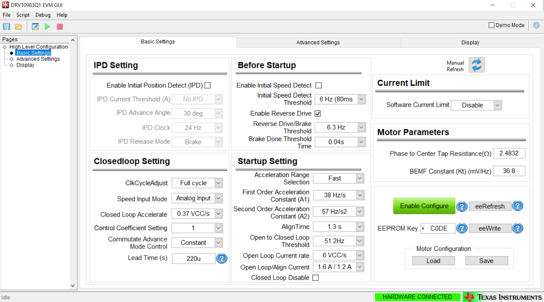Click the Enable Configure button
This screenshot has width=544, height=302.
click(424, 206)
